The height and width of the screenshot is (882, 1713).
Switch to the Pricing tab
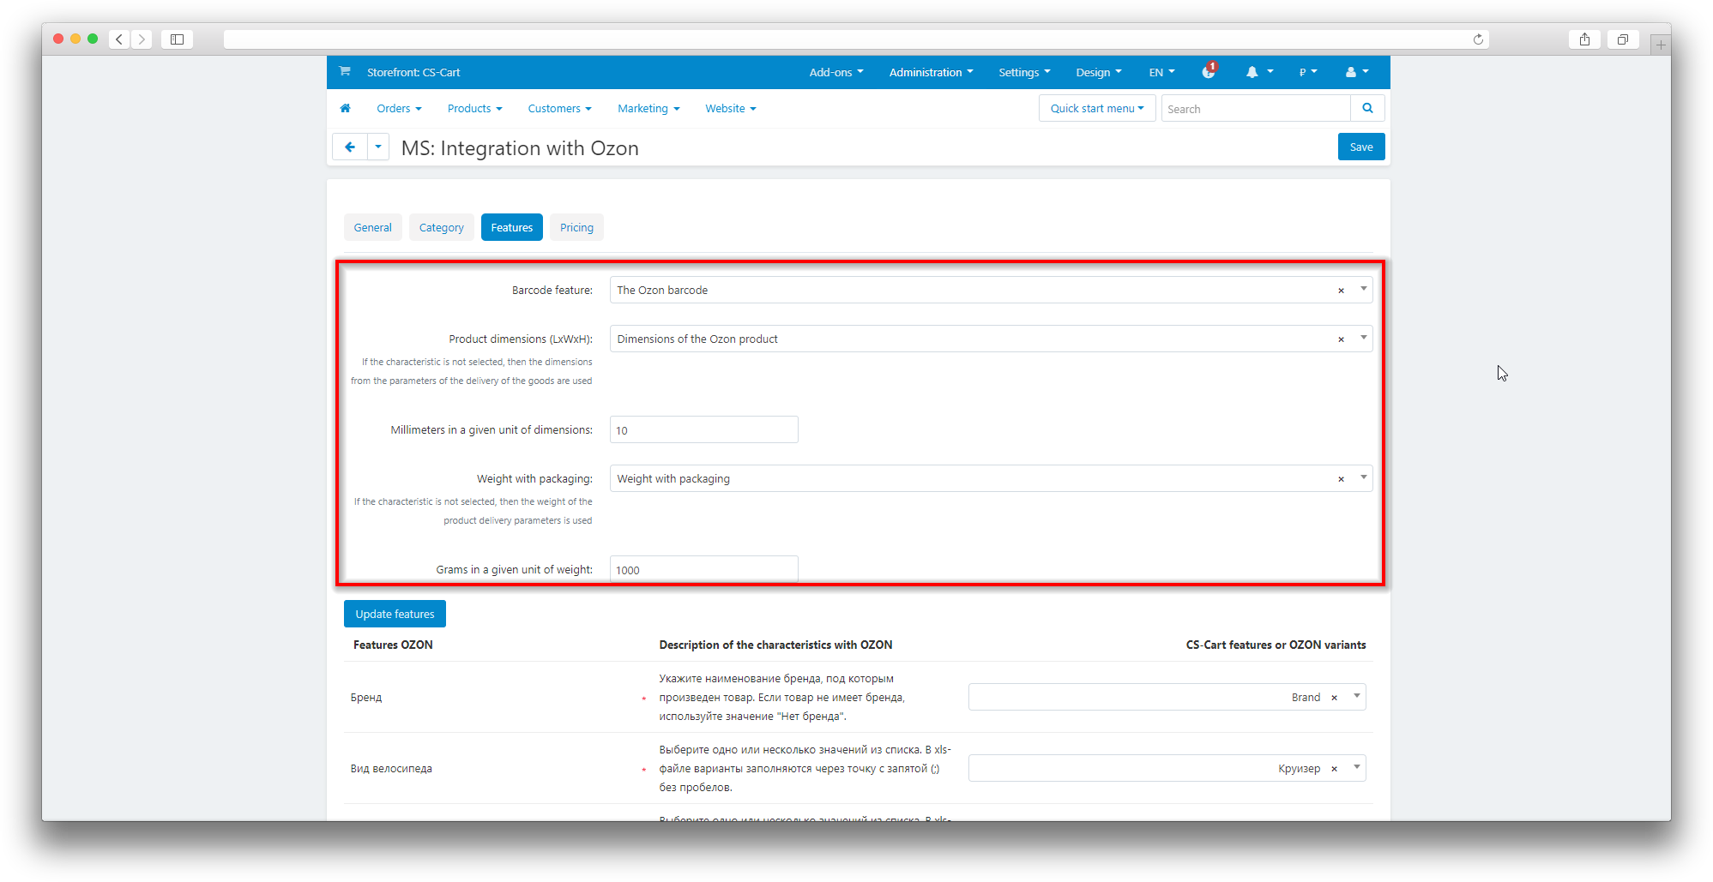[x=576, y=228]
